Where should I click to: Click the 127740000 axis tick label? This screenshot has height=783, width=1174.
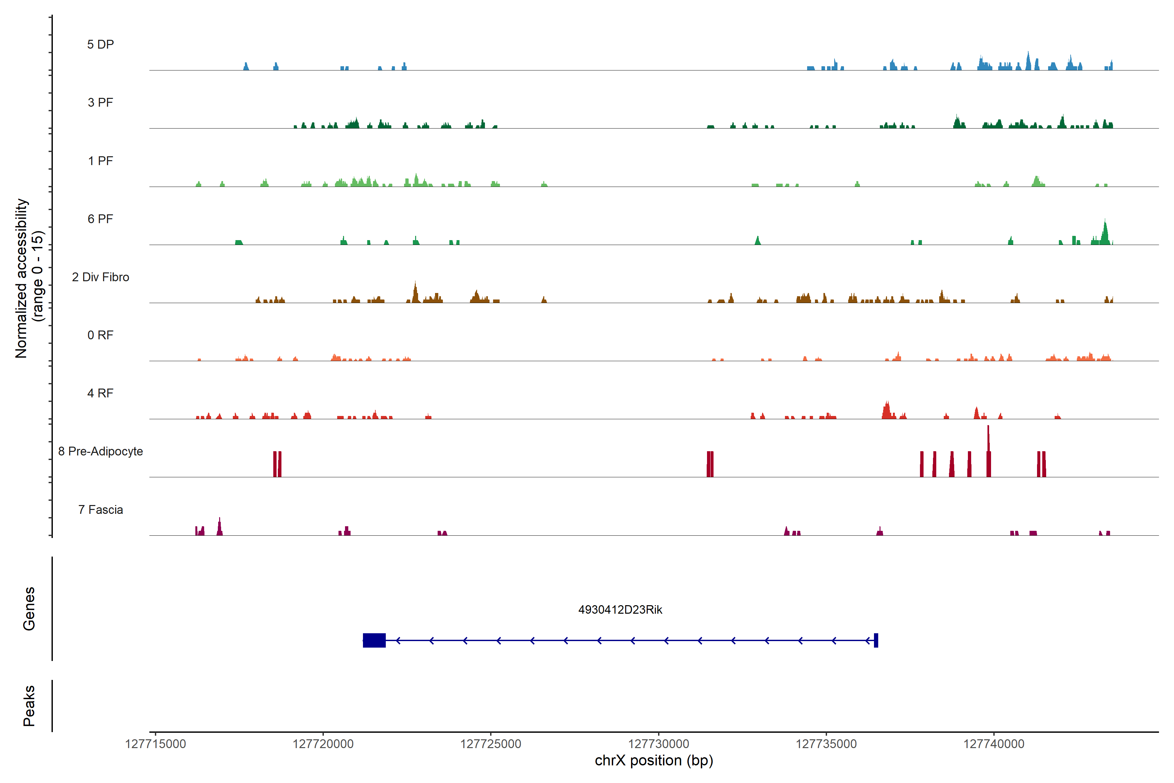pyautogui.click(x=993, y=744)
